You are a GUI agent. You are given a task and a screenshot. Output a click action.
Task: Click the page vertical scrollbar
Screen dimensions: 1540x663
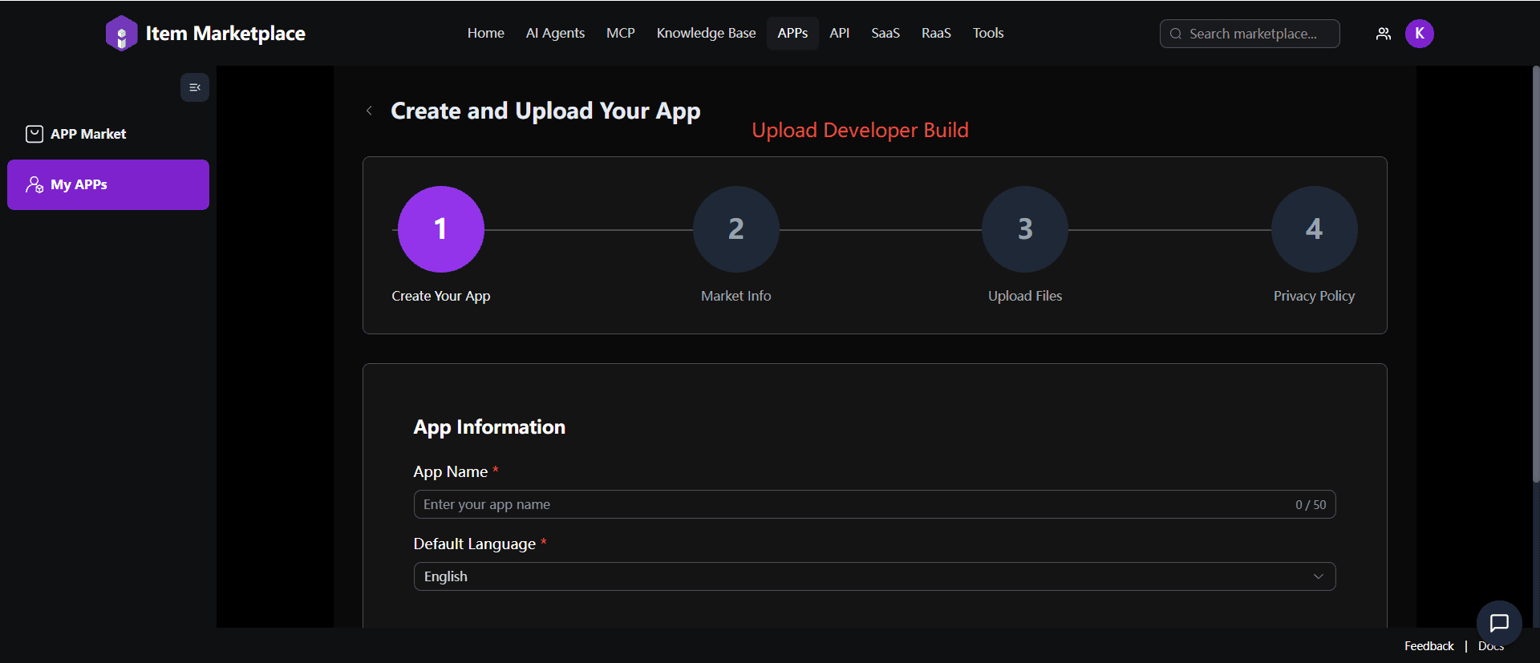click(x=1535, y=273)
